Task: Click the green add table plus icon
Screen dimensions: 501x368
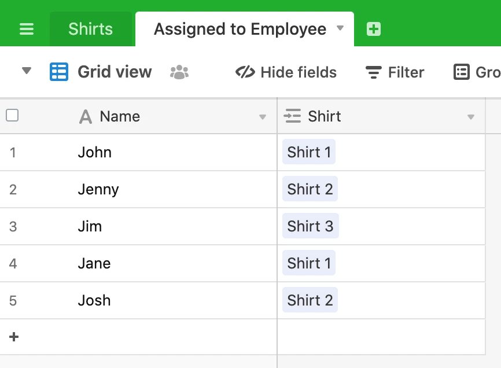Action: (x=374, y=29)
